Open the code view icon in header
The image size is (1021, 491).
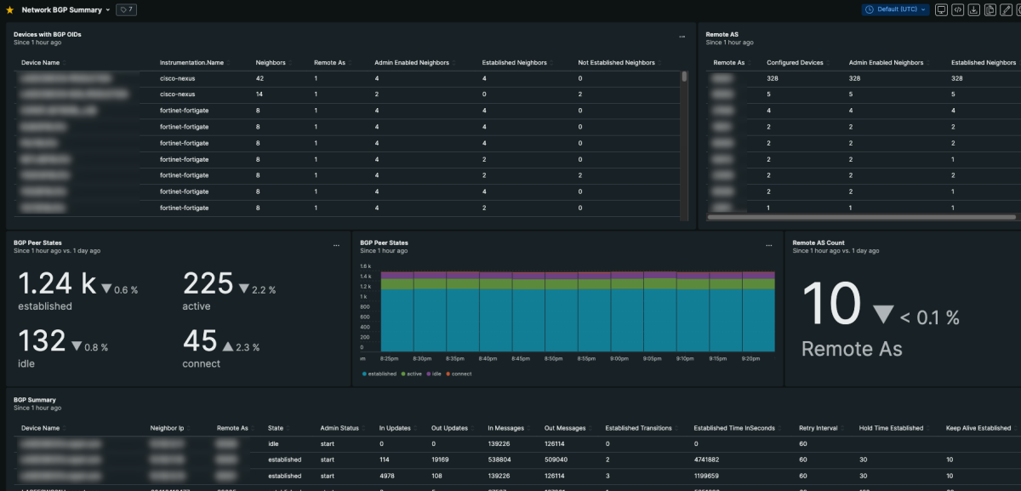click(958, 10)
